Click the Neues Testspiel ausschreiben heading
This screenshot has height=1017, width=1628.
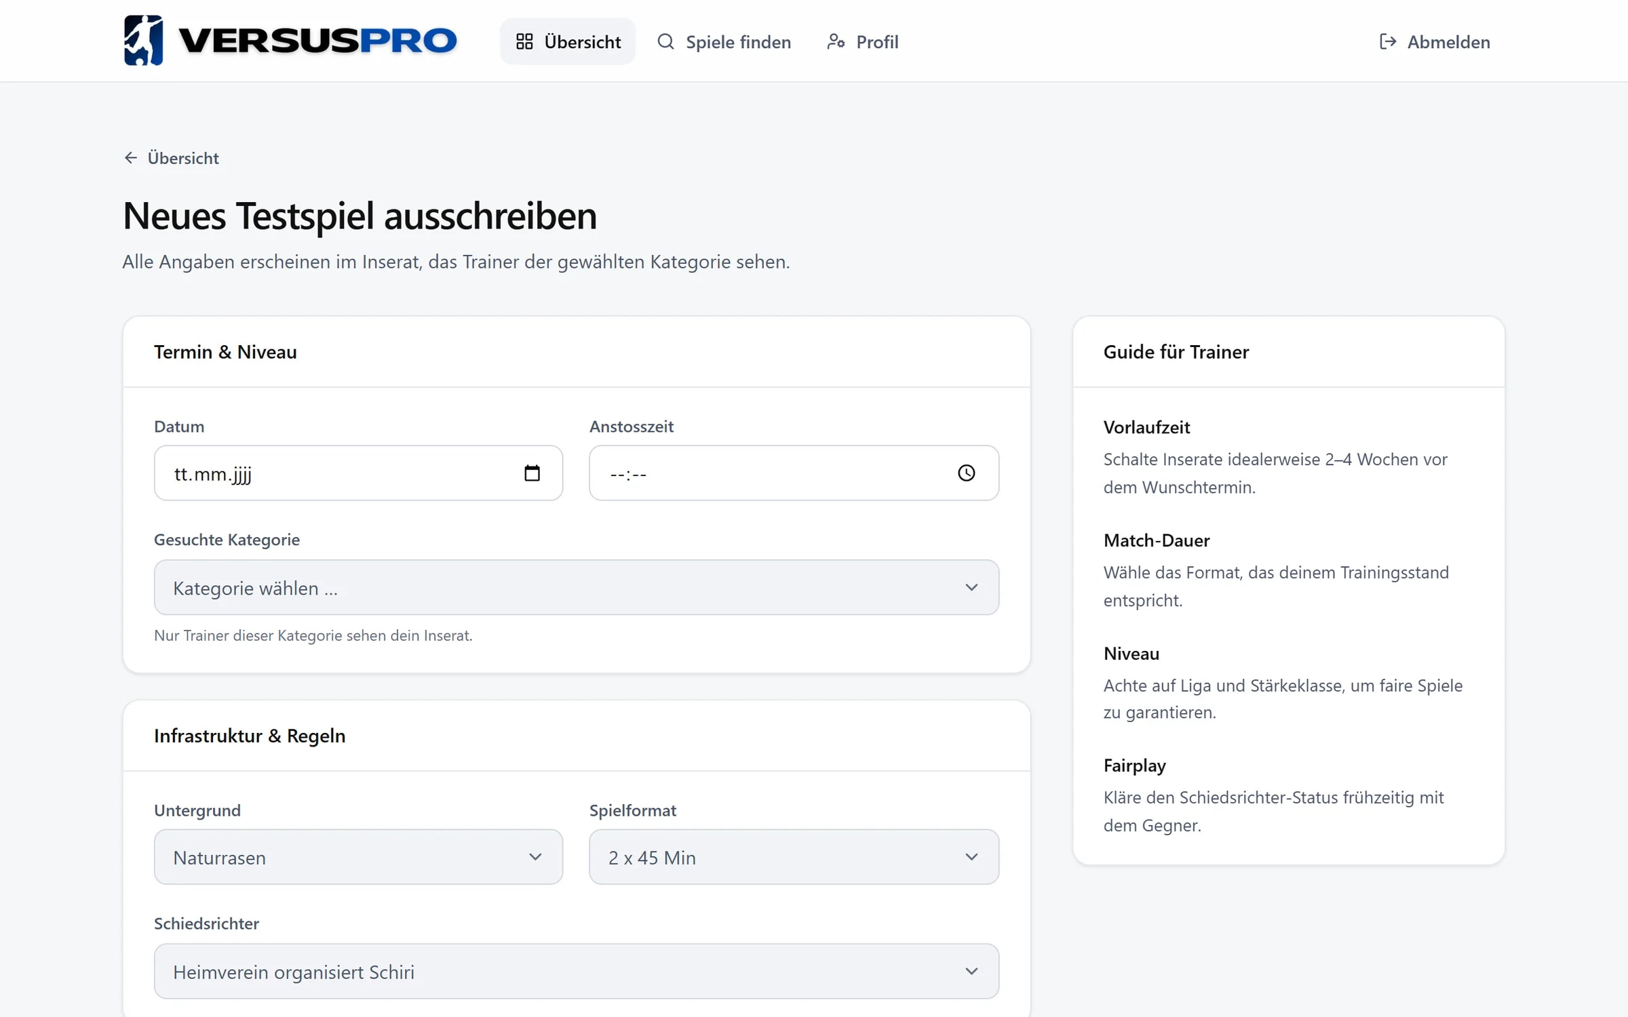coord(360,216)
